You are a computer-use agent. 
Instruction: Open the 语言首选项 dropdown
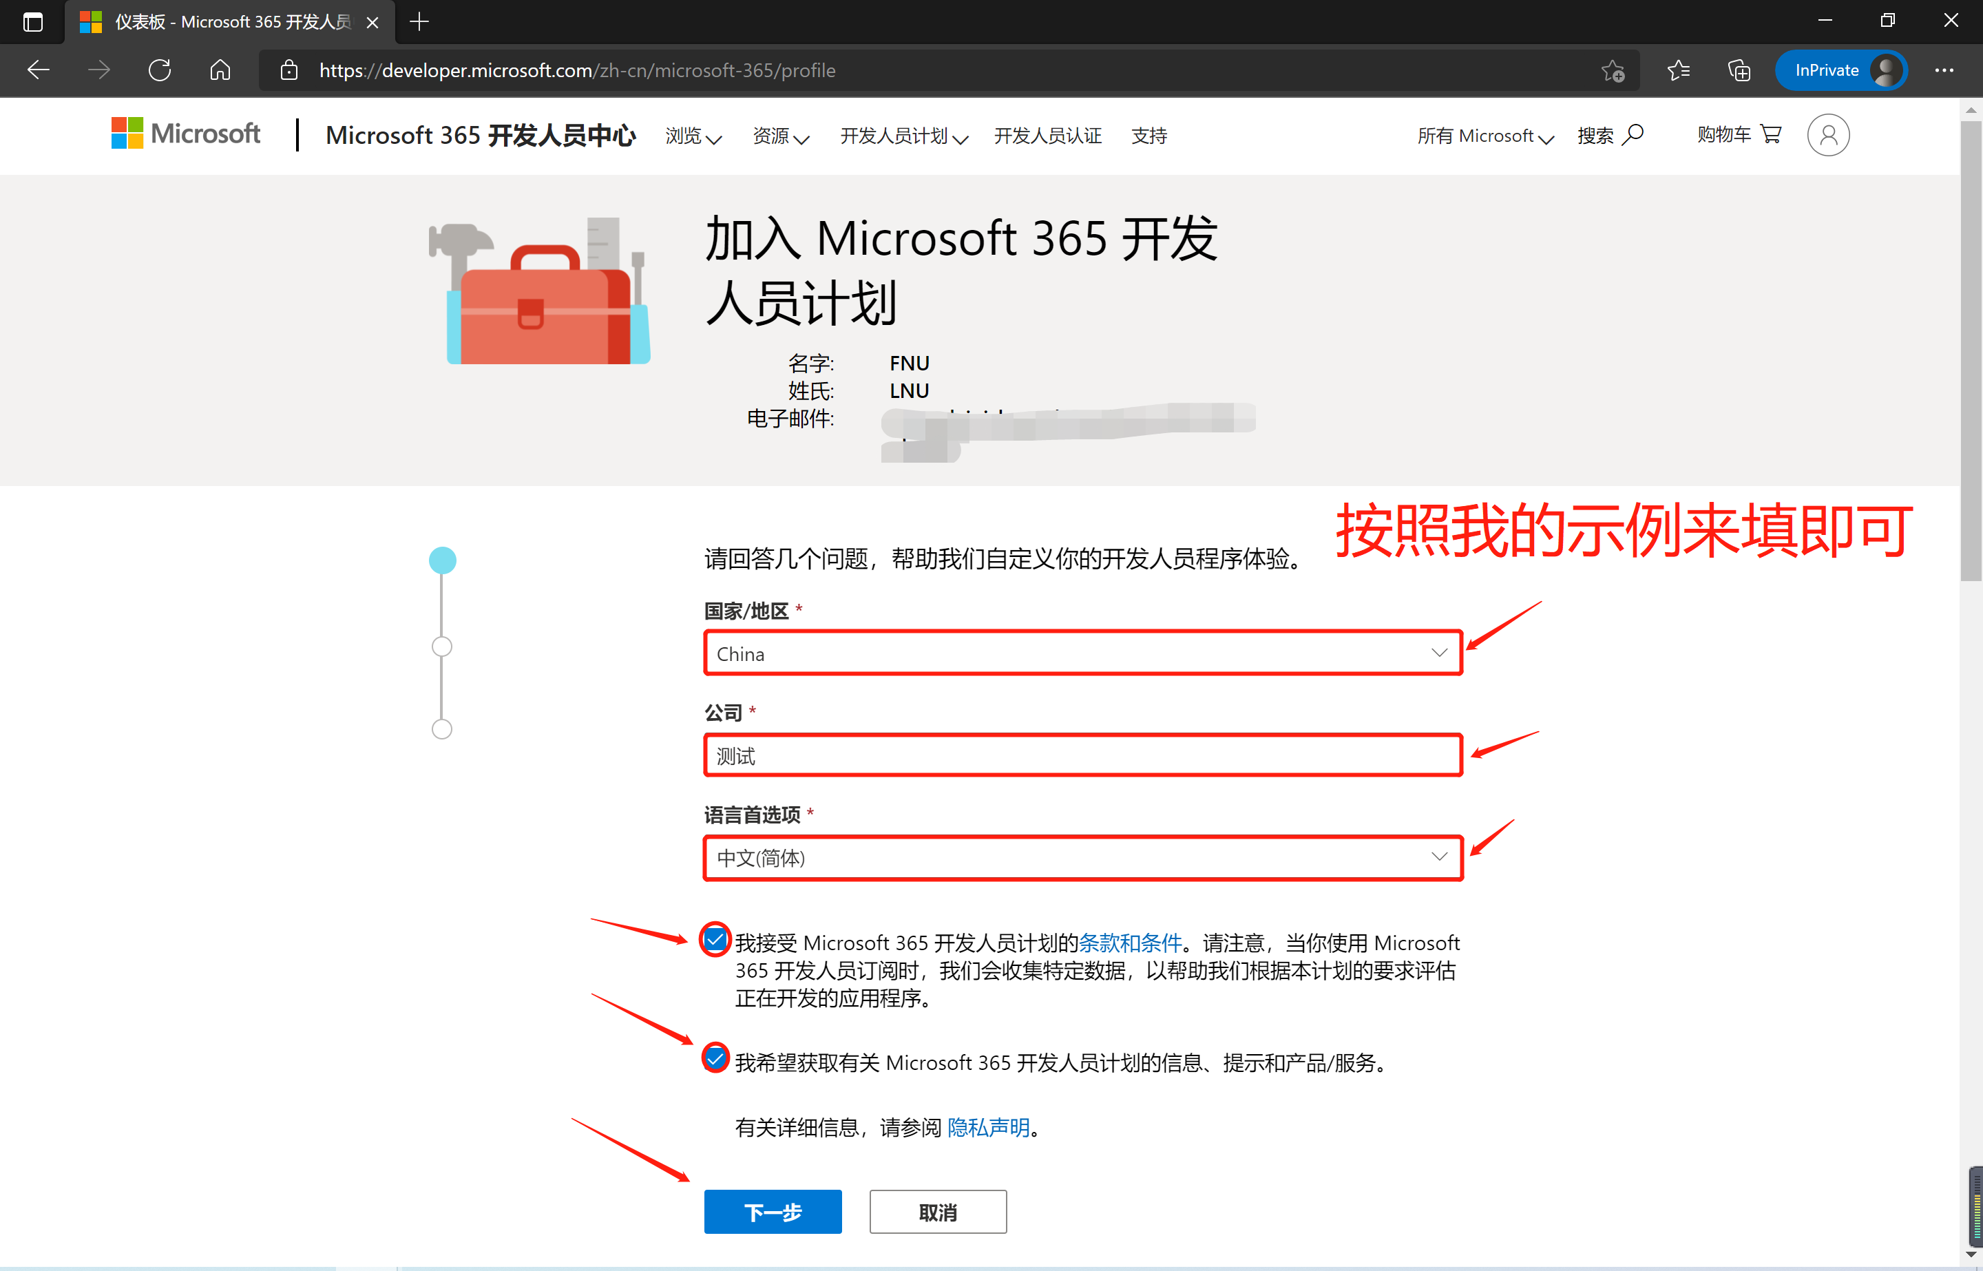(1082, 859)
